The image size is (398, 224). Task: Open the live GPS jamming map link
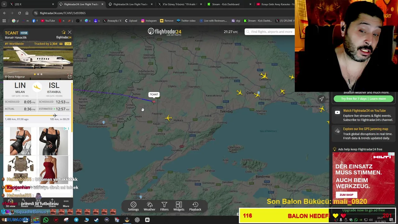click(x=366, y=129)
